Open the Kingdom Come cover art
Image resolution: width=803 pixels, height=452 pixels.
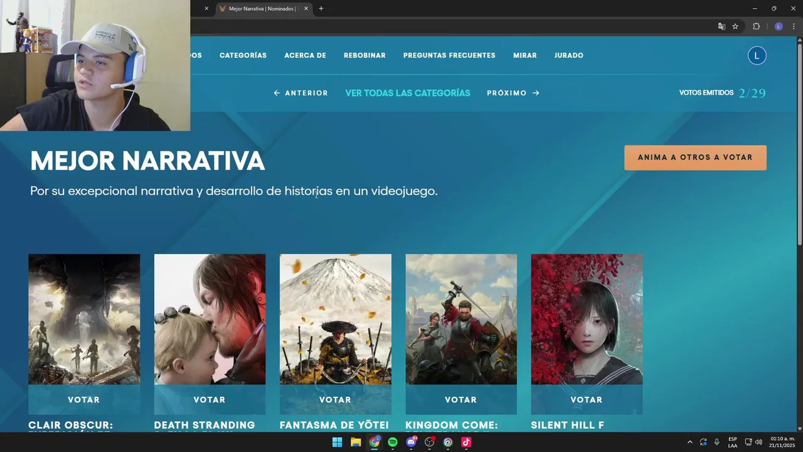click(x=461, y=319)
